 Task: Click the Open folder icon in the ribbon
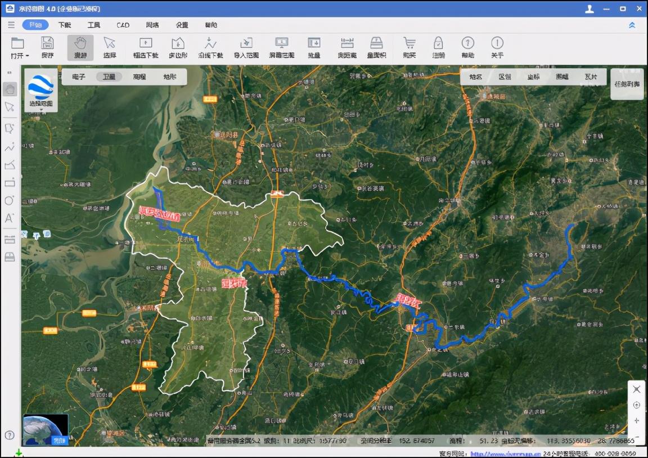tap(17, 43)
